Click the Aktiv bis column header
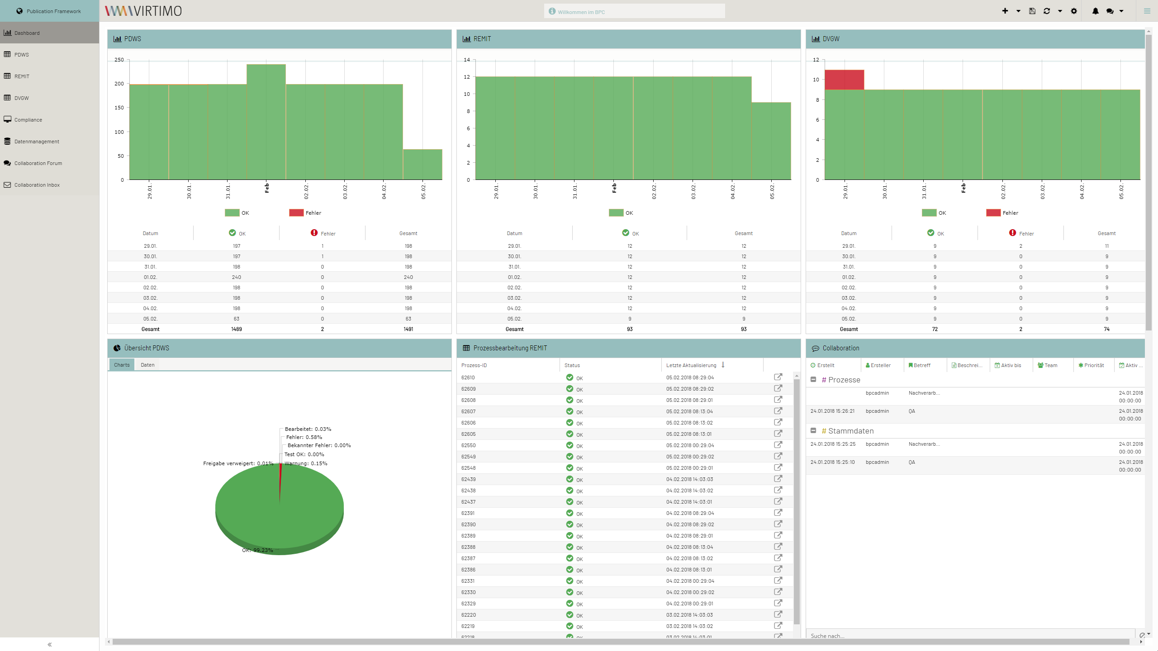Image resolution: width=1158 pixels, height=651 pixels. point(1011,365)
